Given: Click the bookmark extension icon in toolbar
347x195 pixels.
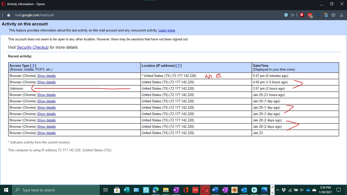Looking at the screenshot, I should point(326,15).
